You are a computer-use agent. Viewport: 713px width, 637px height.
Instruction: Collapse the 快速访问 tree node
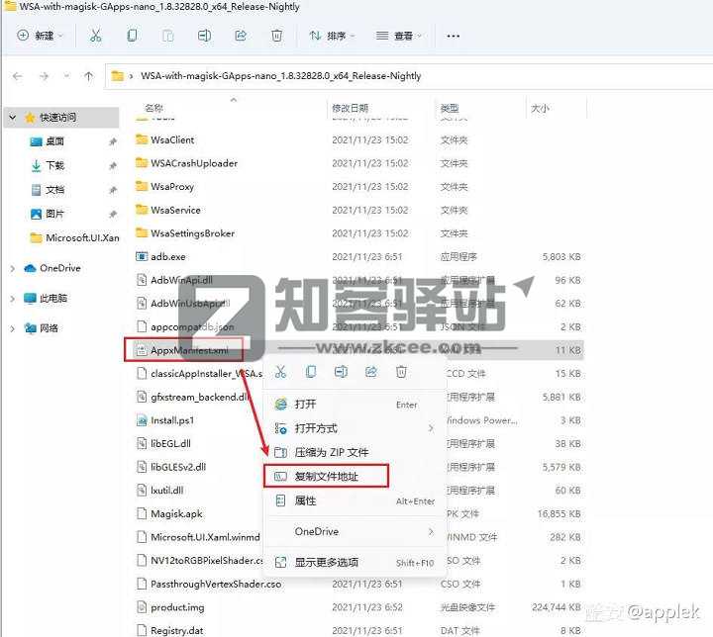point(13,118)
